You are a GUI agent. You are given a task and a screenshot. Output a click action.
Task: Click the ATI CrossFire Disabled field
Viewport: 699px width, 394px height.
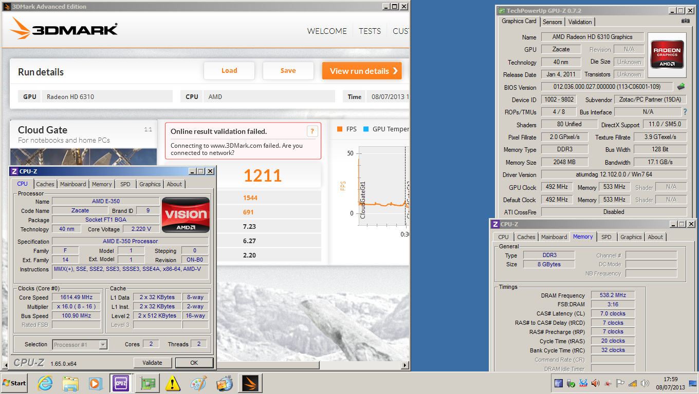[614, 212]
